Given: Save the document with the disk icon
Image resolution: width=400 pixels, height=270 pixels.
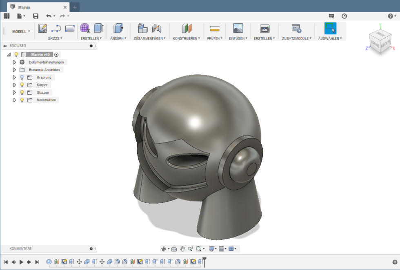Looking at the screenshot, I should click(x=36, y=16).
